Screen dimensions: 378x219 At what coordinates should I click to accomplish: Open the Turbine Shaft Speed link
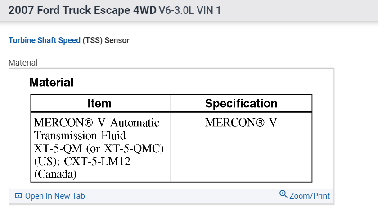pyautogui.click(x=45, y=40)
